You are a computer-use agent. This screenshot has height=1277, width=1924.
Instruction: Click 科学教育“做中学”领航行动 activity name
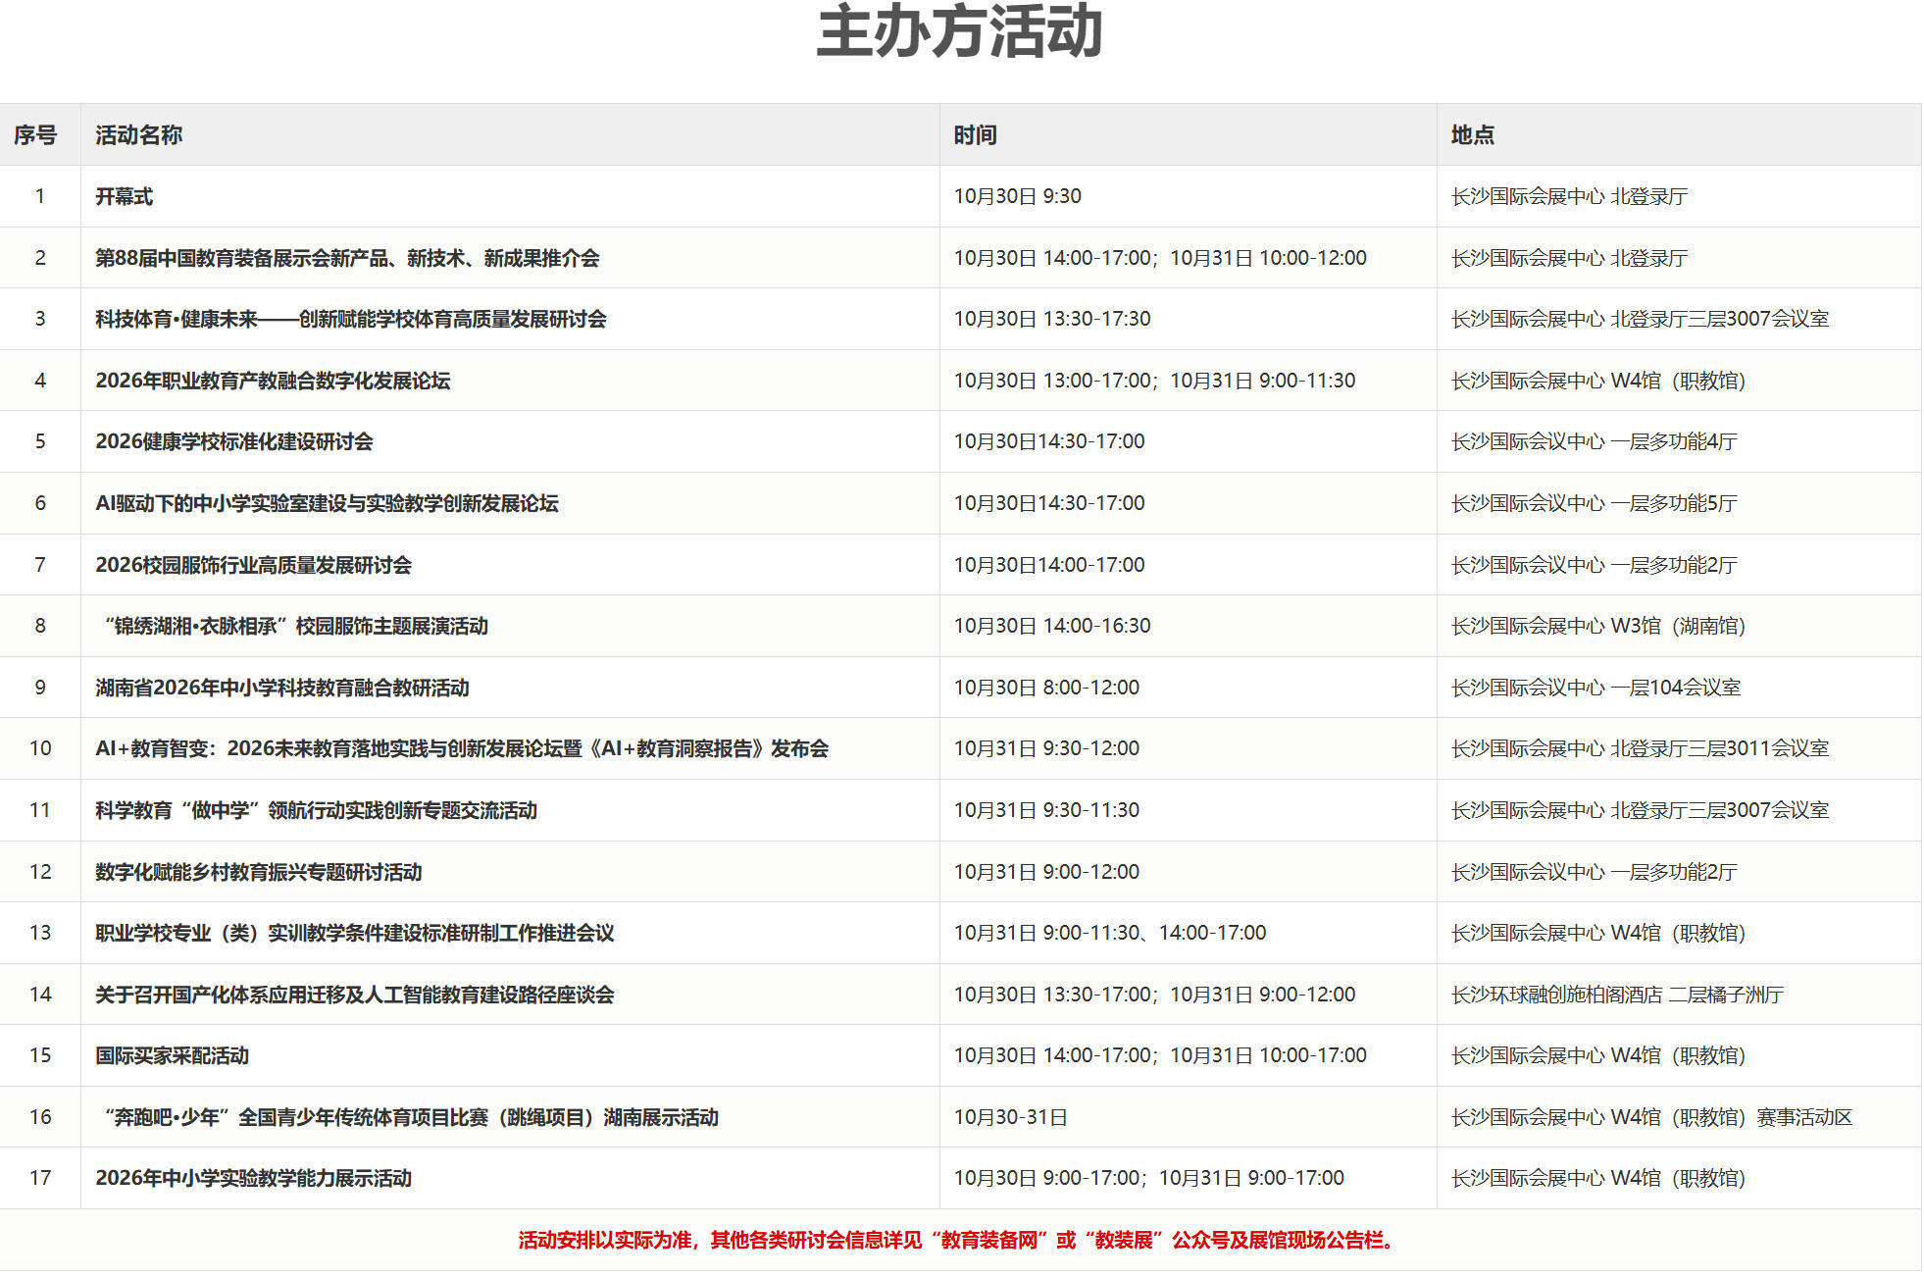pyautogui.click(x=316, y=810)
